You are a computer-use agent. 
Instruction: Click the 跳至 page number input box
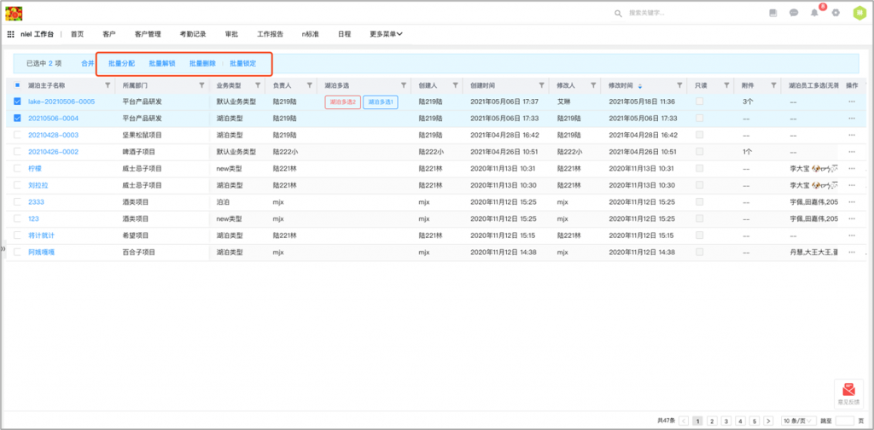pyautogui.click(x=844, y=421)
